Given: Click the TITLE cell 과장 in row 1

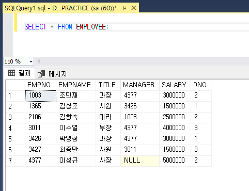Looking at the screenshot, I should point(108,96).
